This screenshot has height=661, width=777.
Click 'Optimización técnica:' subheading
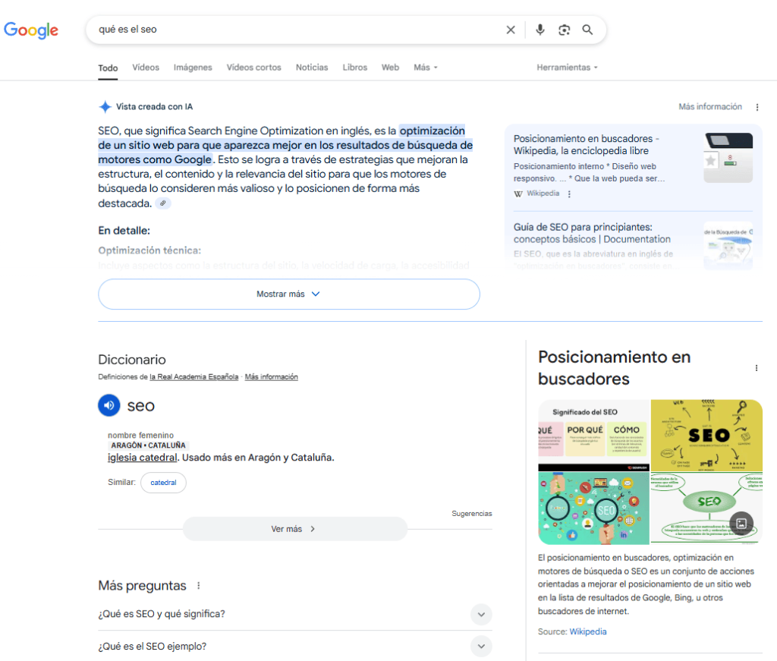[149, 250]
